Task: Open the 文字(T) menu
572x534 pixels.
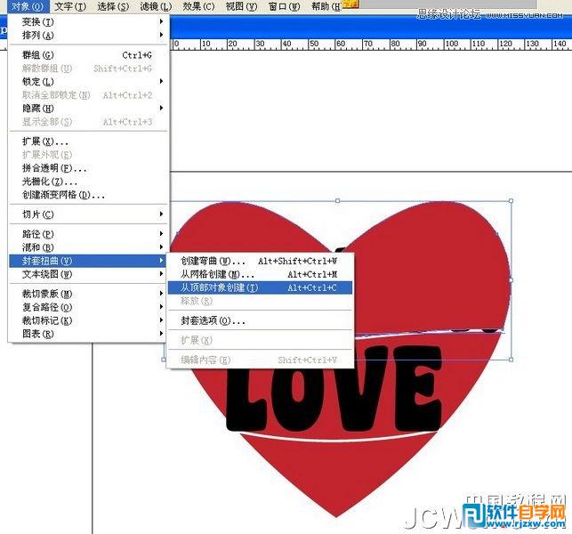Action: [x=70, y=6]
